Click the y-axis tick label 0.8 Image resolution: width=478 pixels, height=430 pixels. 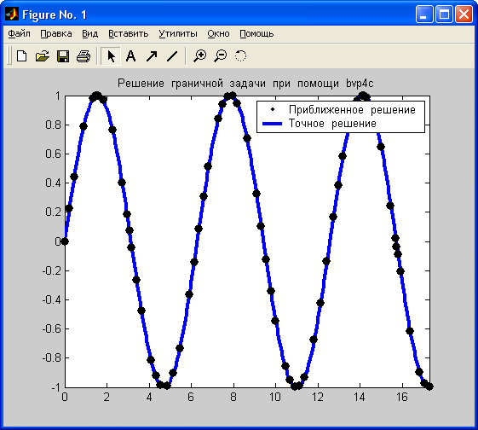point(53,125)
